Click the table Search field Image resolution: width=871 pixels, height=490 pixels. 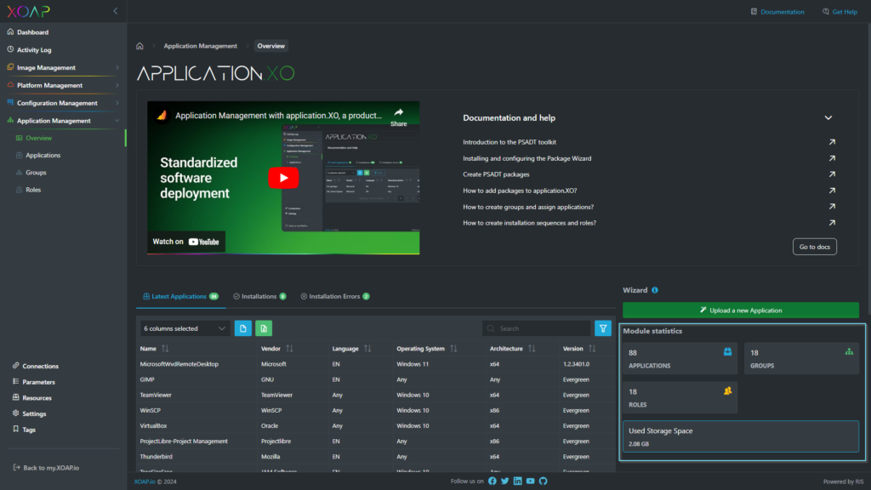tap(536, 328)
